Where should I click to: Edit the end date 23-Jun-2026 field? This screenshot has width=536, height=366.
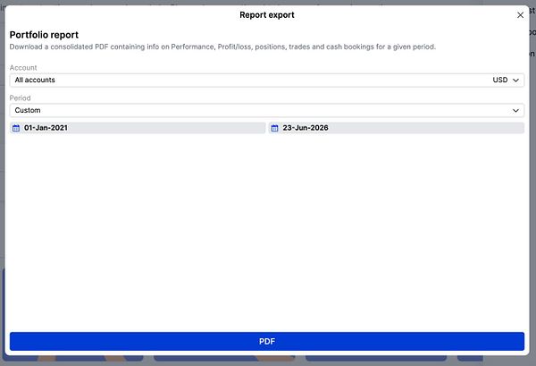396,128
